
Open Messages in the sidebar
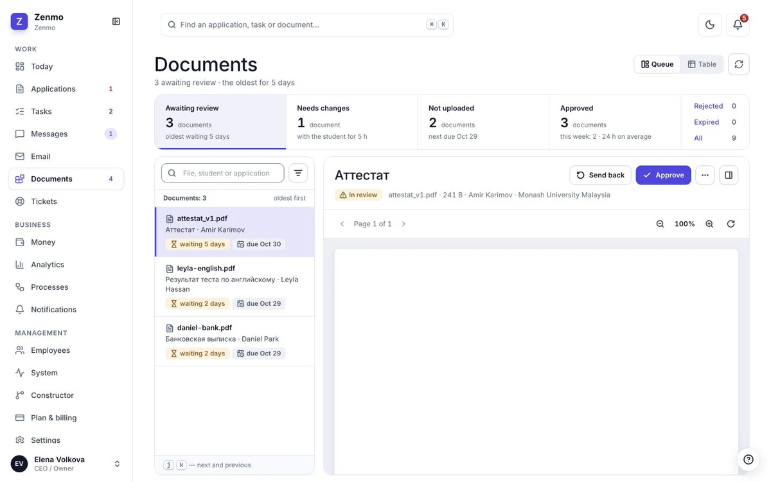pos(66,134)
